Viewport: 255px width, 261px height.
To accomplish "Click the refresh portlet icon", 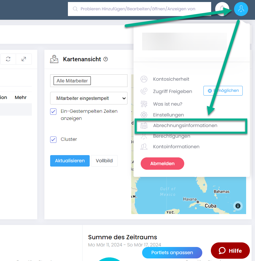I will (x=8, y=59).
